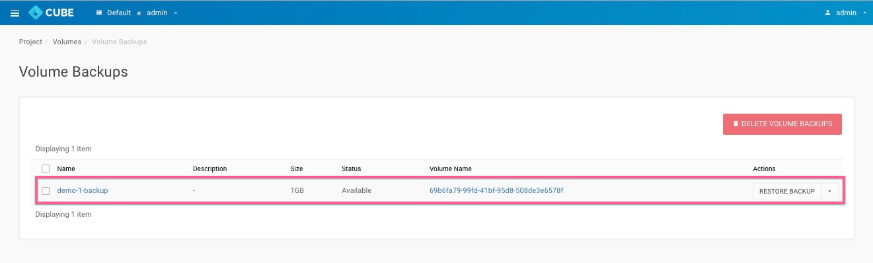Expand actions dropdown next to Restore Backup

click(830, 191)
